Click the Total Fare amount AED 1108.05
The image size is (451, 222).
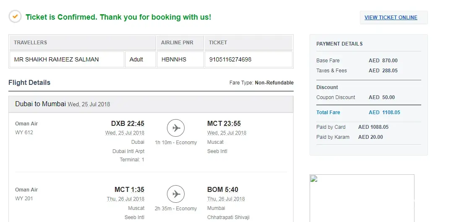pyautogui.click(x=384, y=112)
